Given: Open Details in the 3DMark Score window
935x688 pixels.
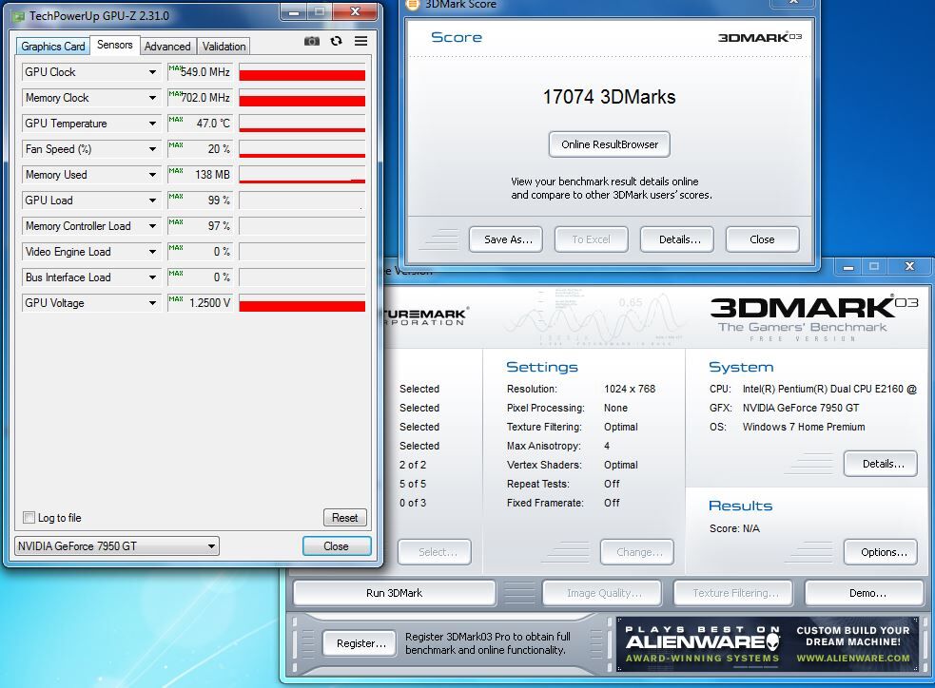Looking at the screenshot, I should (677, 239).
